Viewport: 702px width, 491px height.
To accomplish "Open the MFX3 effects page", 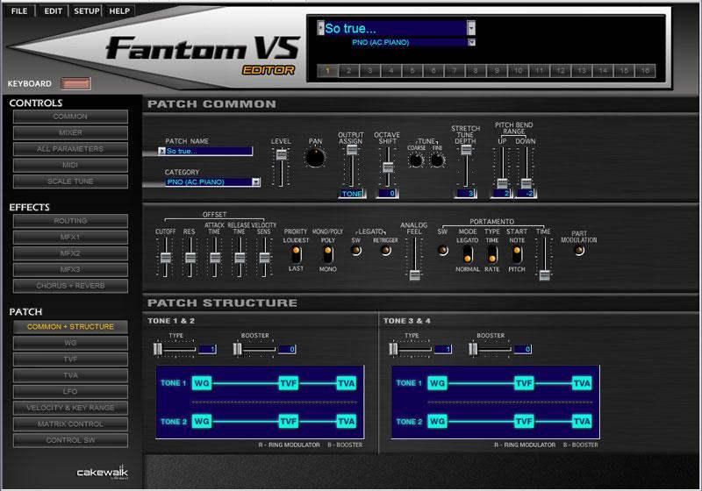I will [x=70, y=269].
